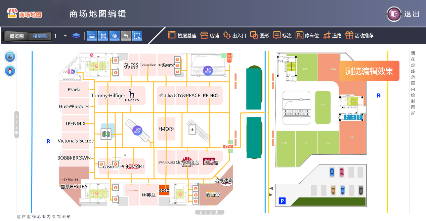The height and width of the screenshot is (221, 426).
Task: Choose 停车位 parking space tool
Action: click(307, 36)
